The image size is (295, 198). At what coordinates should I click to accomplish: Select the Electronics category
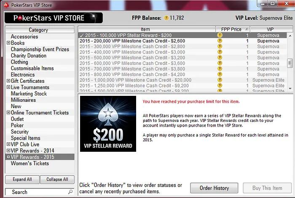23,75
